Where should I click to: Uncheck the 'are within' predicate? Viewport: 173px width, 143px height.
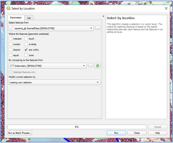click(x=26, y=50)
